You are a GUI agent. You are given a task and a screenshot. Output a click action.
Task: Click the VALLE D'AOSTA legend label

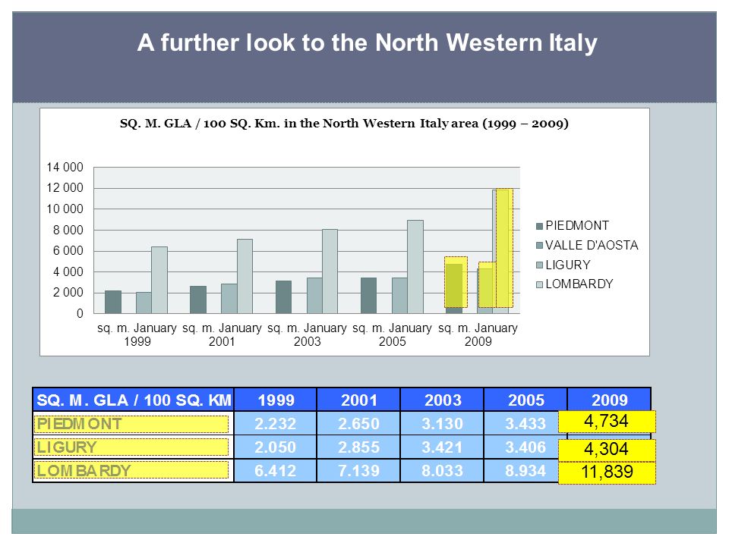tap(592, 245)
